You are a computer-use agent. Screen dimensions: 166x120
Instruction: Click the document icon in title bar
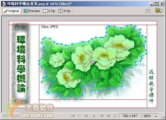pyautogui.click(x=4, y=4)
